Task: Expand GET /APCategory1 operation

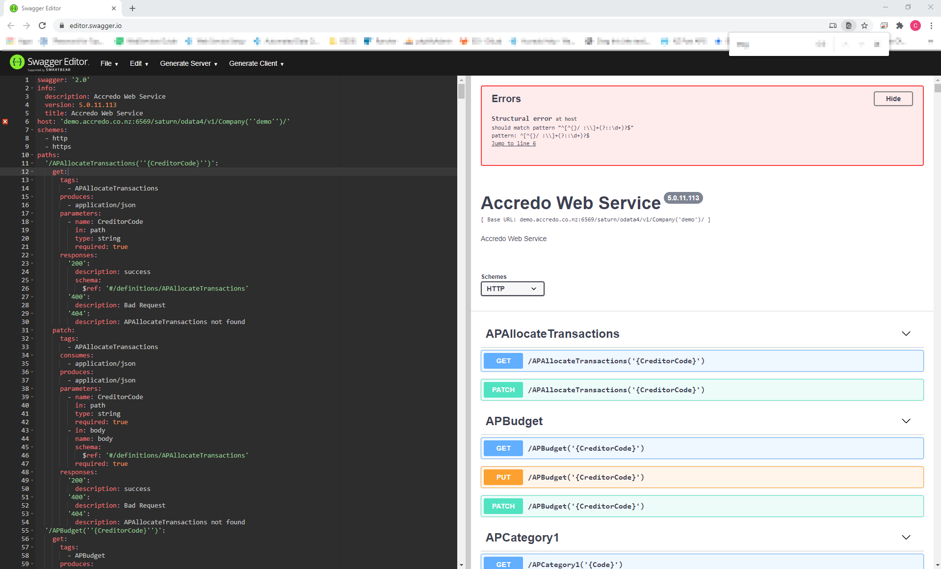Action: (x=702, y=562)
